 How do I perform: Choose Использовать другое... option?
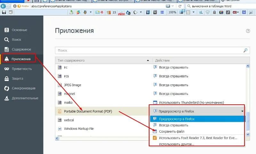tap(197, 144)
